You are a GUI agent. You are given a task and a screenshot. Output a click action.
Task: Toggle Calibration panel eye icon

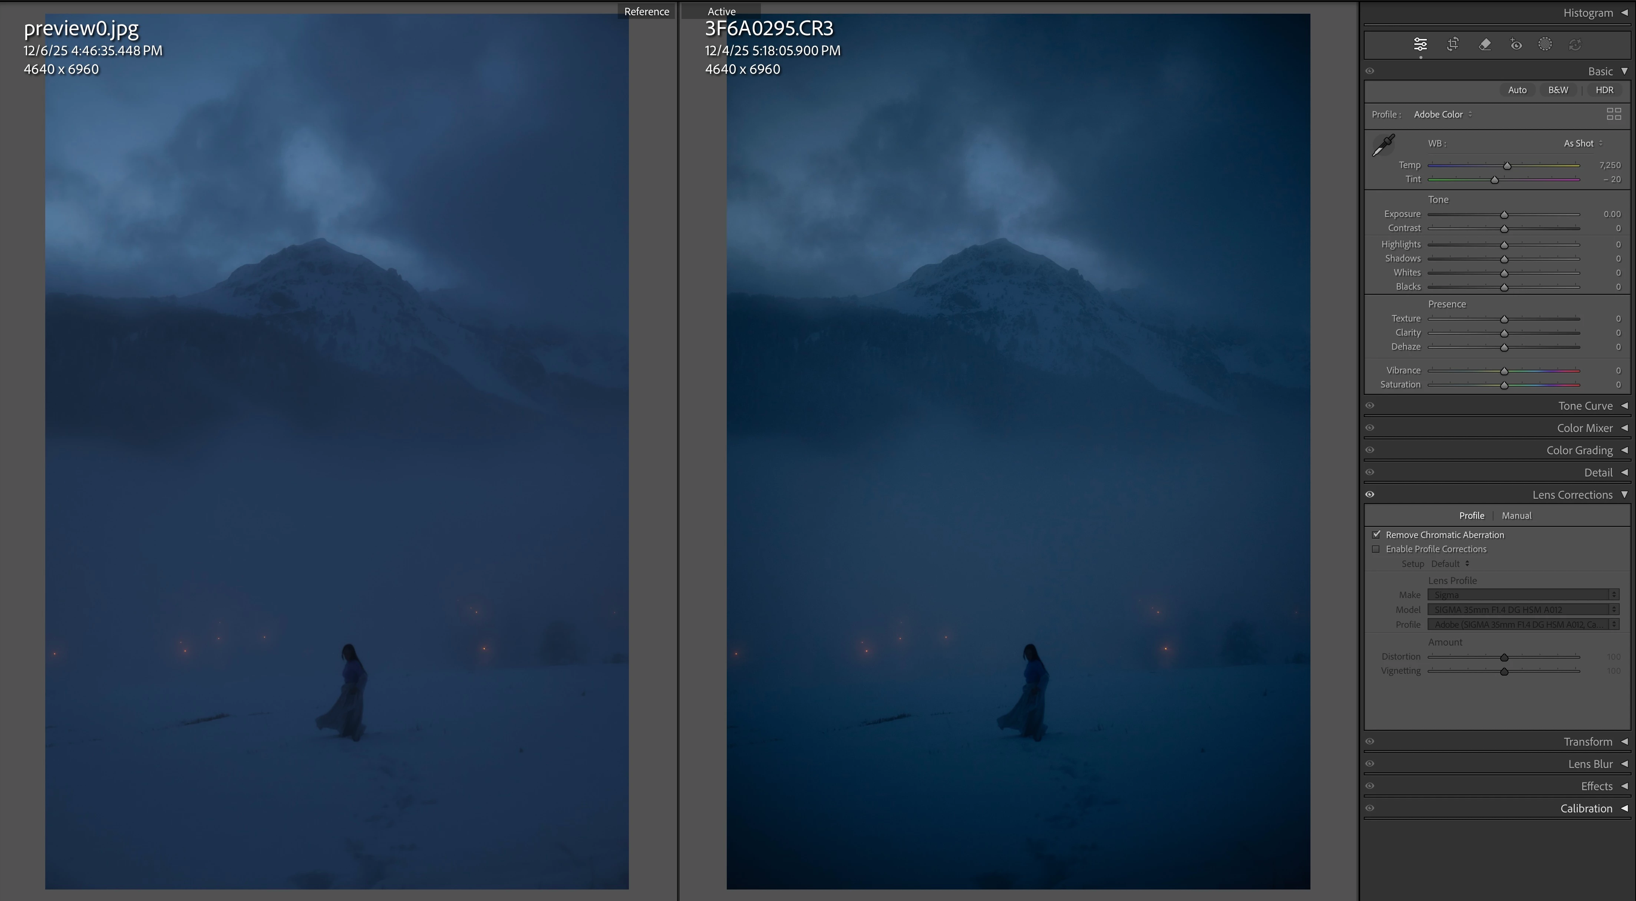tap(1370, 808)
